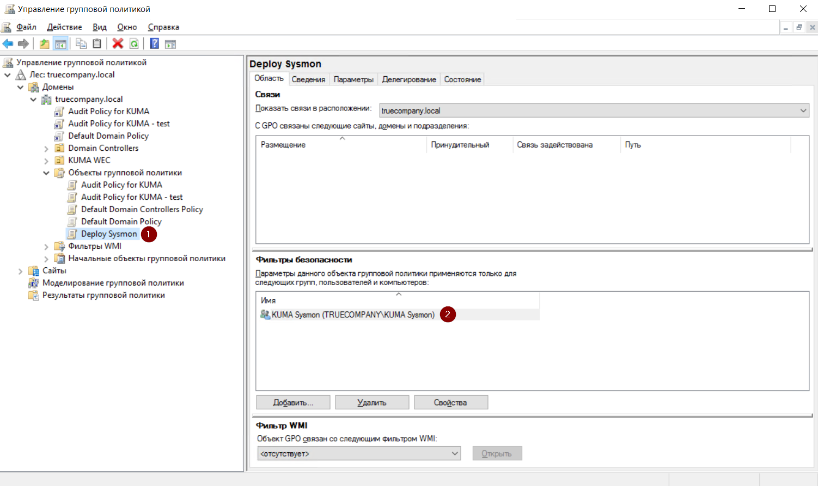Viewport: 818px width, 486px height.
Task: Switch to the Параметры tab
Action: coord(353,79)
